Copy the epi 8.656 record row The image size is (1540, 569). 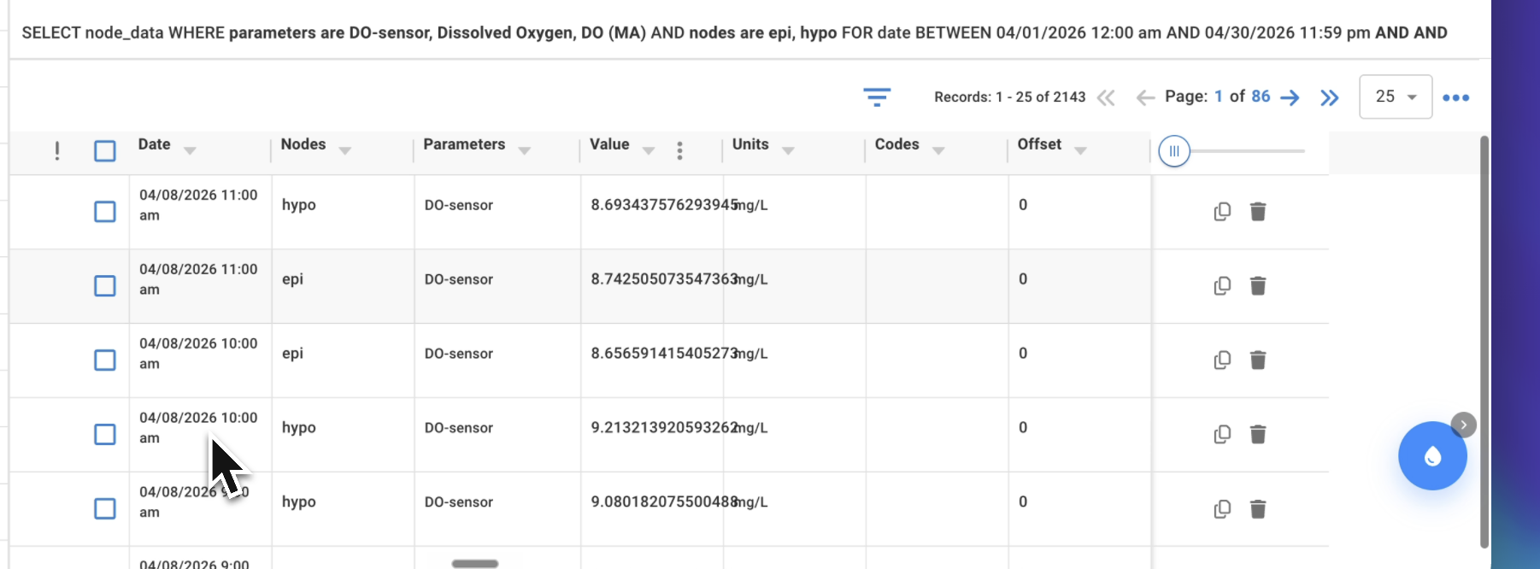tap(1222, 360)
